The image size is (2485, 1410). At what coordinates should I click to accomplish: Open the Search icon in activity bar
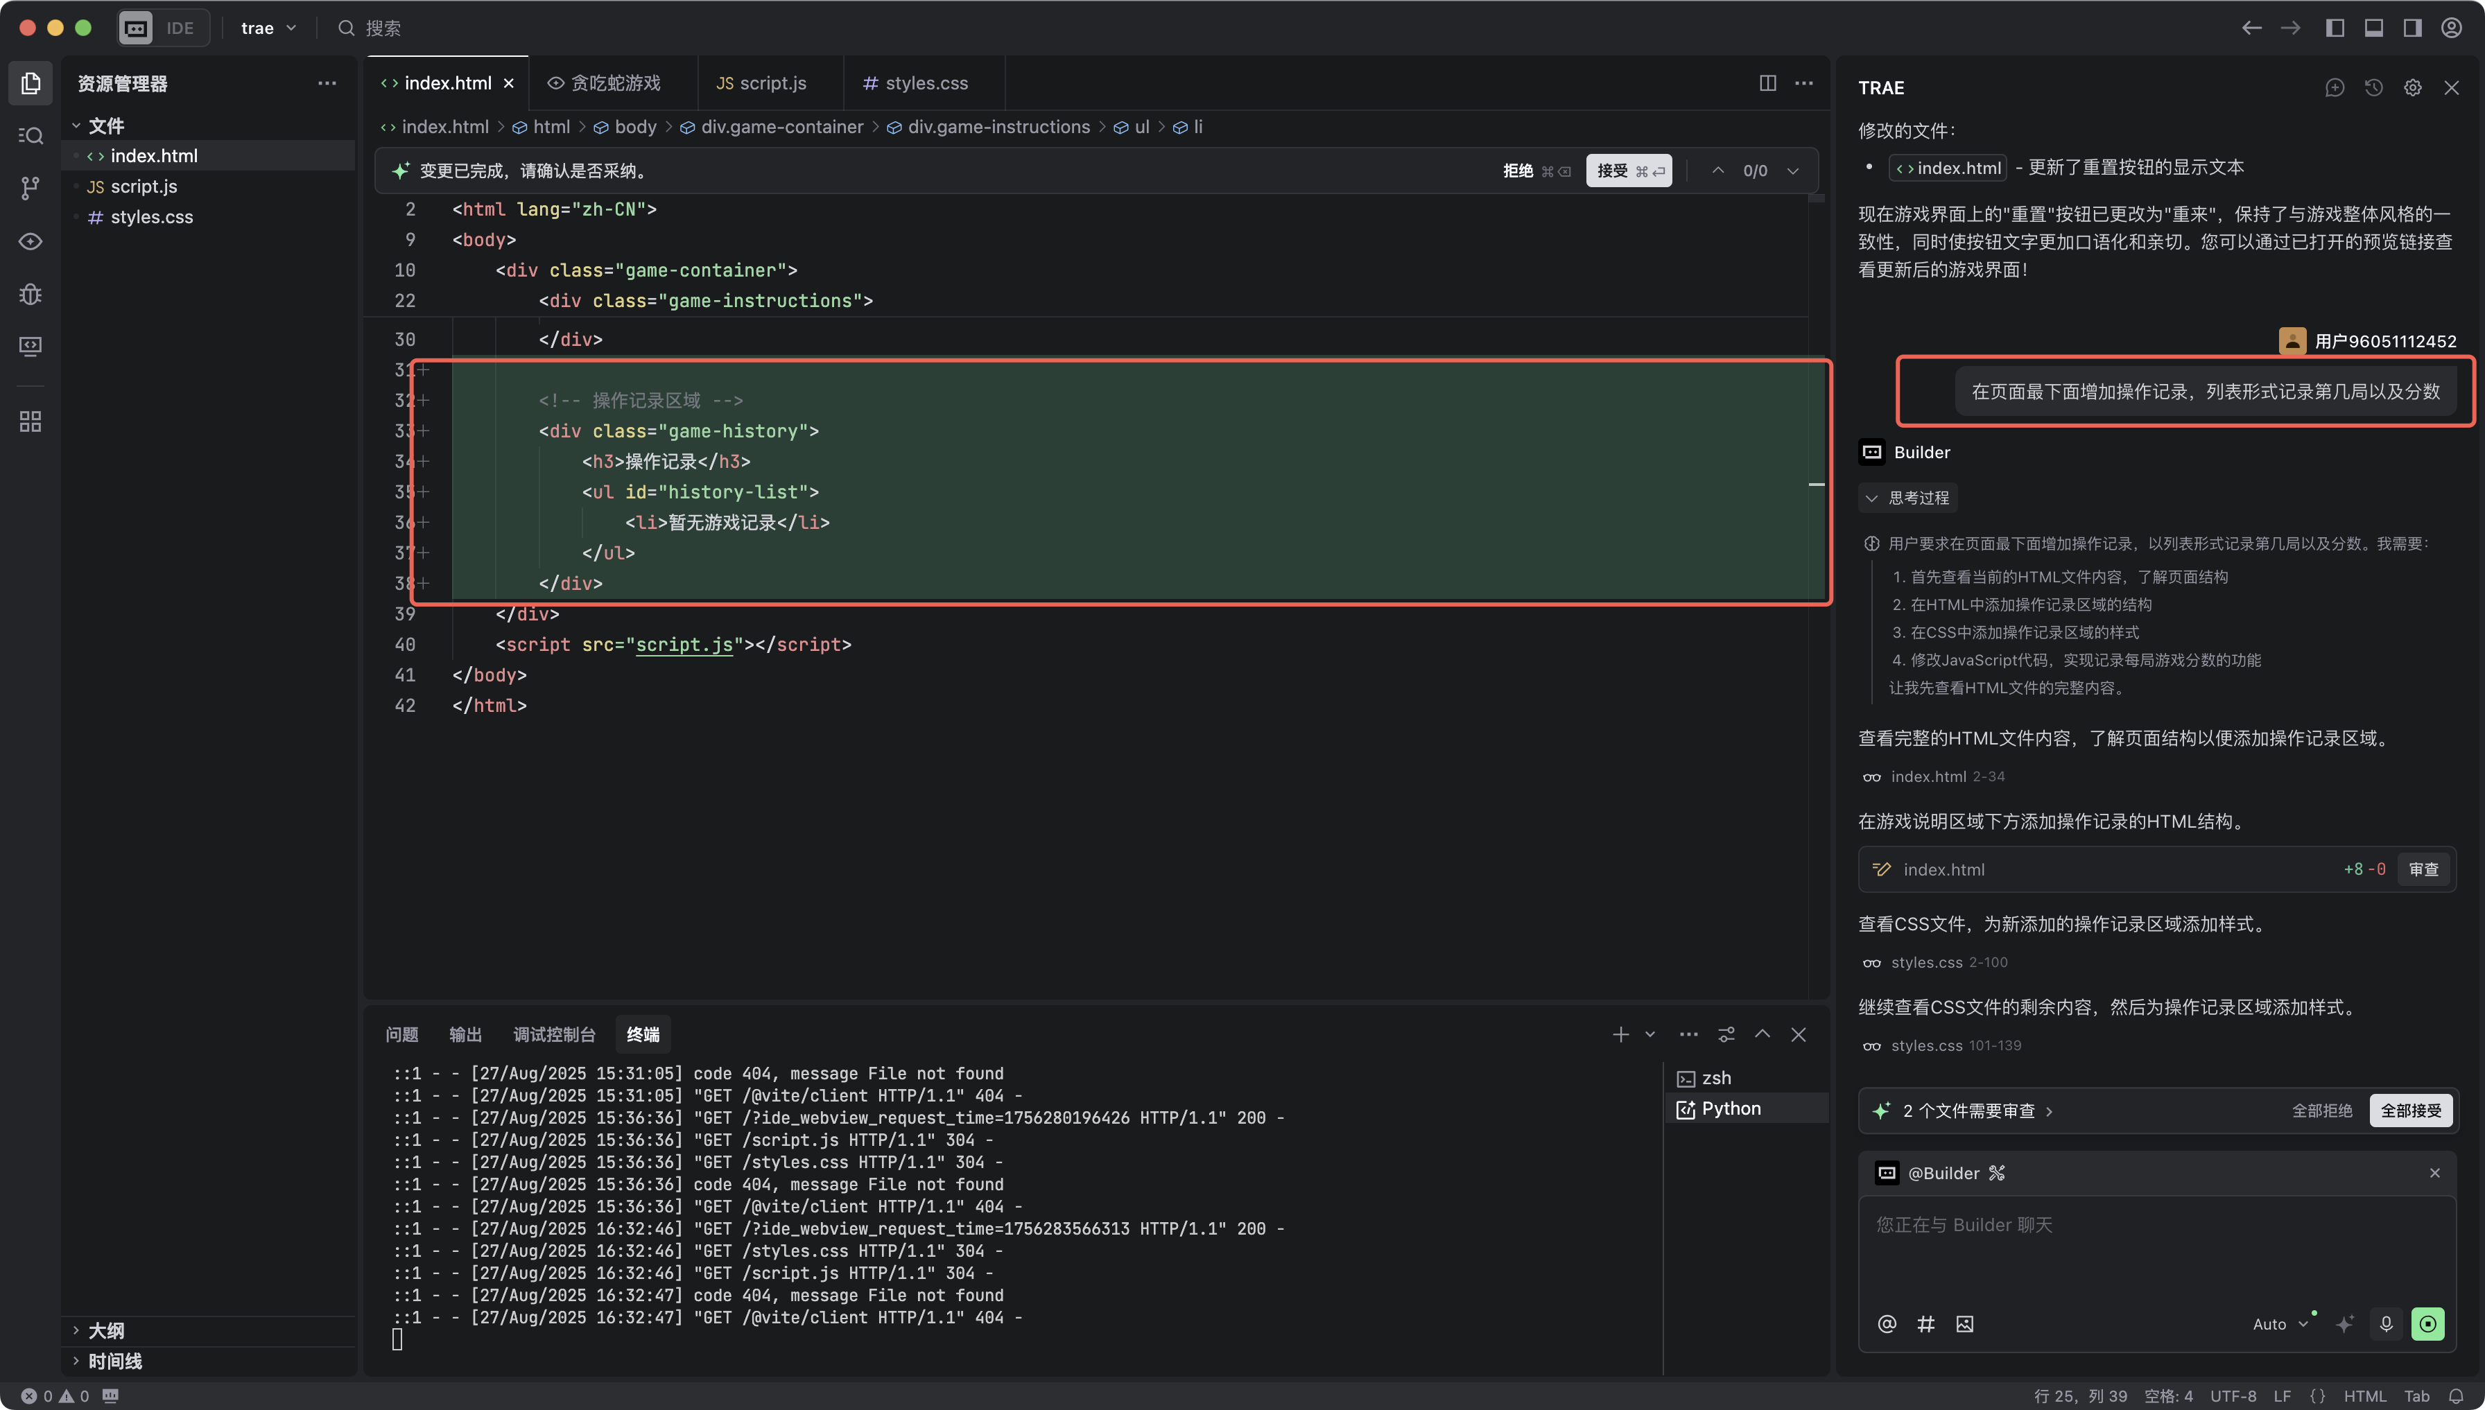point(31,136)
